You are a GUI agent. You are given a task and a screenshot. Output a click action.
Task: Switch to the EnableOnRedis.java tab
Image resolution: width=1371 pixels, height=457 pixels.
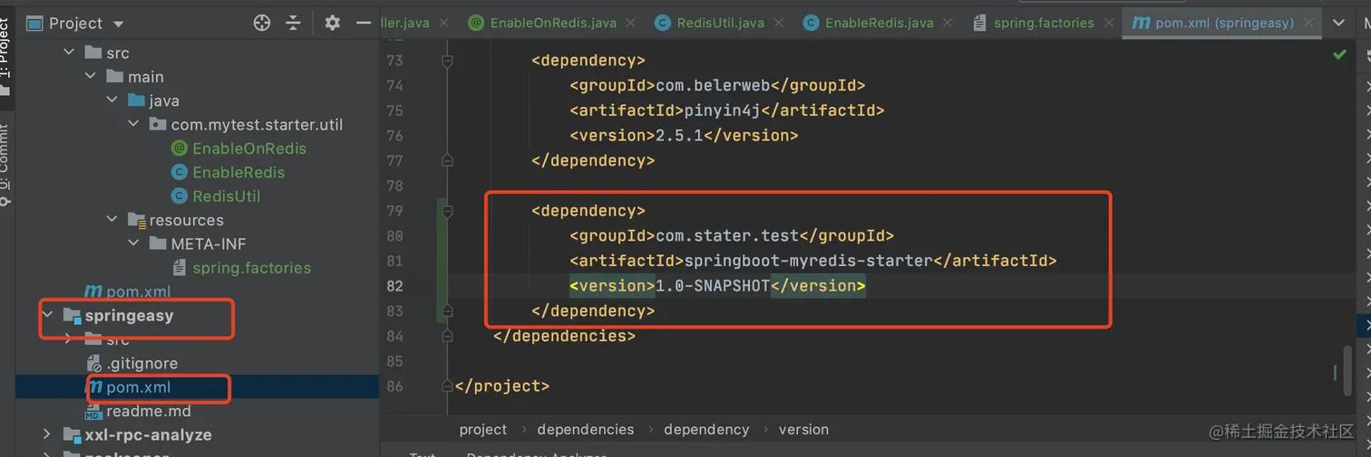[552, 23]
